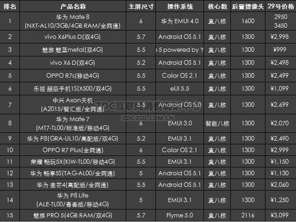
Task: Click the ¥1,130 price cell
Action: coord(280,173)
